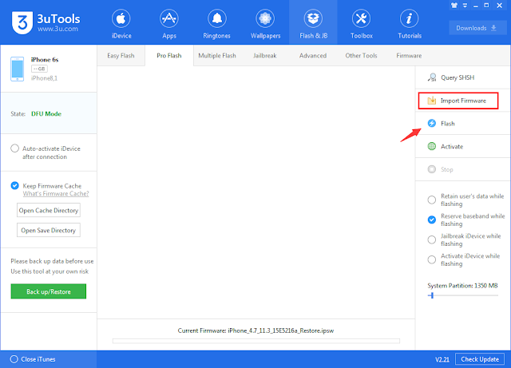Viewport: 511px width, 368px height.
Task: Click Open Save Directory button
Action: click(x=49, y=230)
